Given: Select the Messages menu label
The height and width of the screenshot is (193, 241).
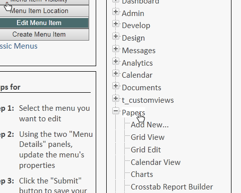Looking at the screenshot, I should coord(139,51).
